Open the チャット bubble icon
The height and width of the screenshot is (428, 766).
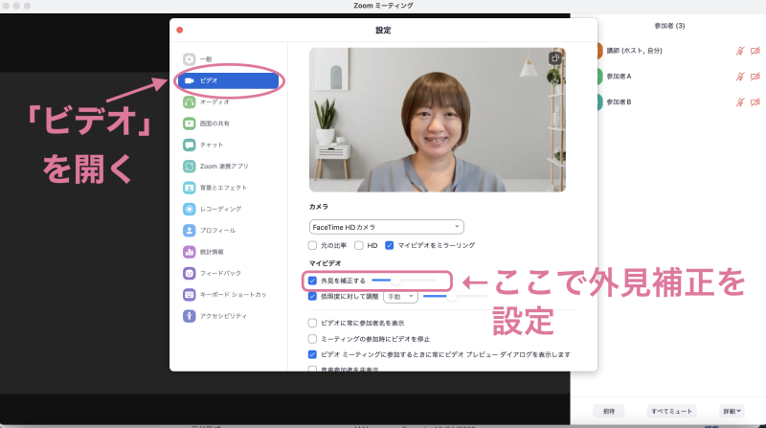tap(189, 146)
